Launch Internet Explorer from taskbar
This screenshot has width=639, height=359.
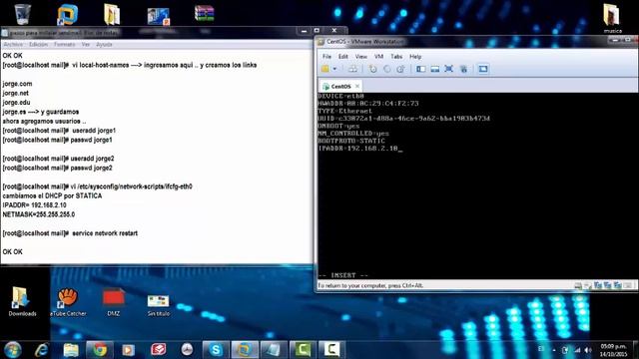pyautogui.click(x=41, y=350)
